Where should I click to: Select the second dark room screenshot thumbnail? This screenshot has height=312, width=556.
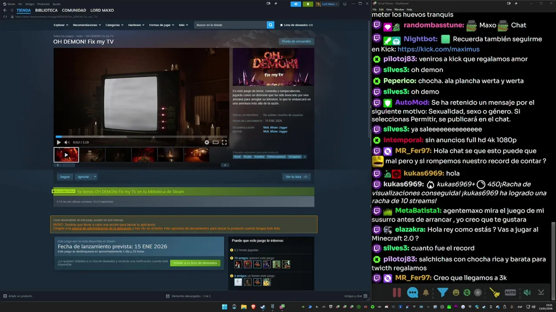click(92, 155)
